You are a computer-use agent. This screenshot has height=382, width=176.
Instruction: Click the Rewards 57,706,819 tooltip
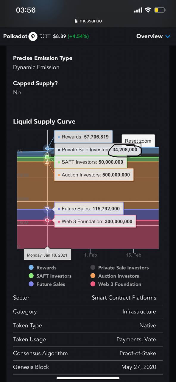coord(83,137)
